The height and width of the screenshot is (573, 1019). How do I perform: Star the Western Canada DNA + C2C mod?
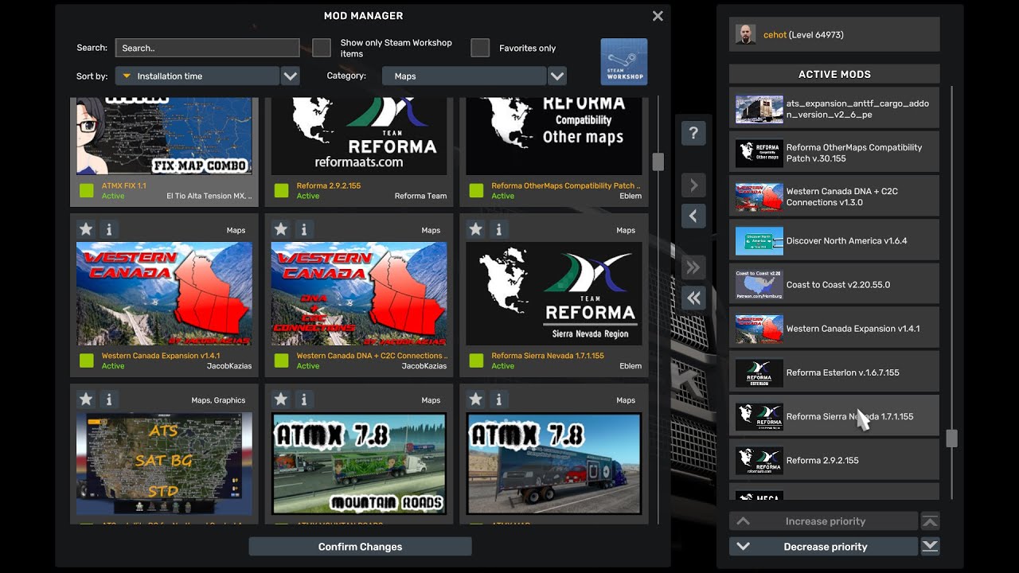click(280, 229)
